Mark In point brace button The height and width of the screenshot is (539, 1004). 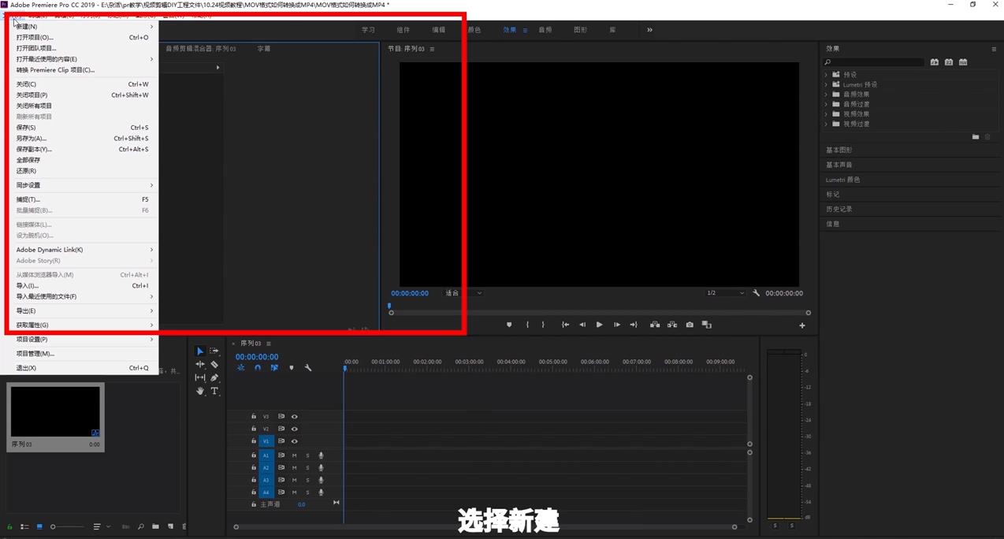click(x=527, y=325)
